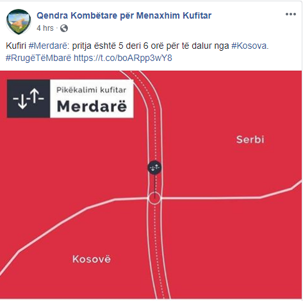Click the border crossing marker on map
The image size is (303, 301).
pos(154,168)
